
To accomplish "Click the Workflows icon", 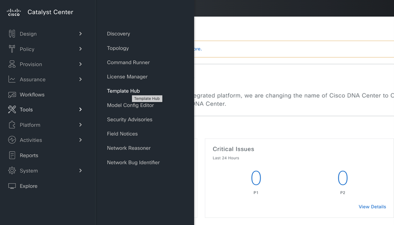I will [x=12, y=95].
